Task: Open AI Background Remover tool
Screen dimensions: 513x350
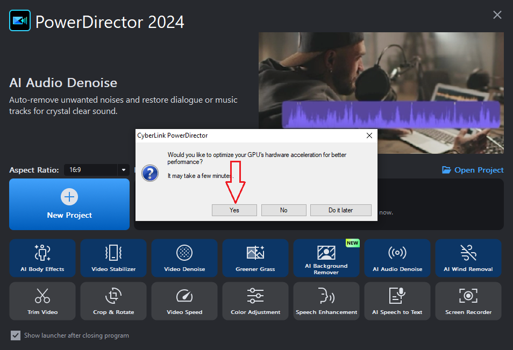Action: [x=326, y=258]
